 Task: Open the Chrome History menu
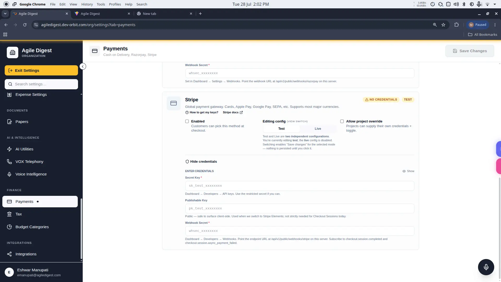[87, 4]
